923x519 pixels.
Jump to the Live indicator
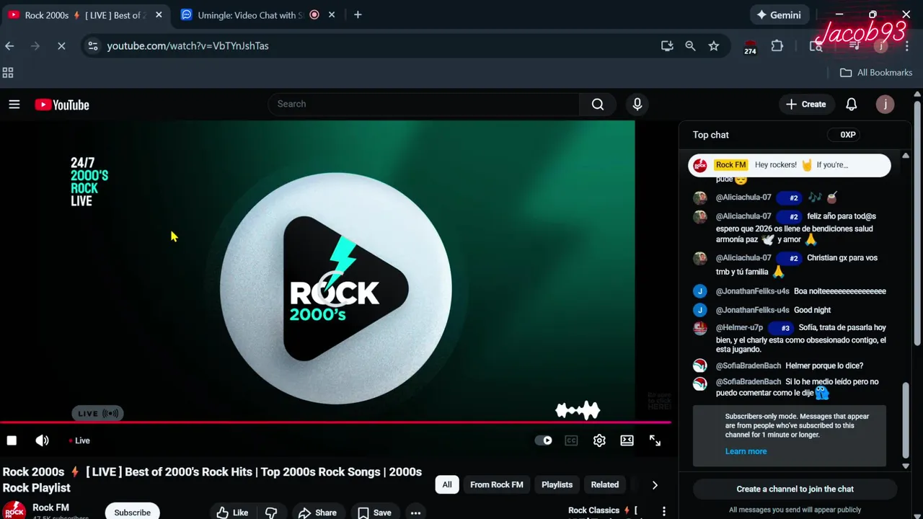click(79, 440)
